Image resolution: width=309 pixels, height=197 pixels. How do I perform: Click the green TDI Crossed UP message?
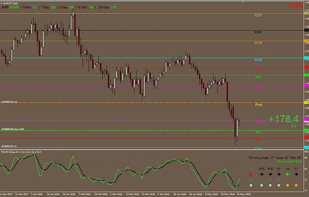click(289, 162)
